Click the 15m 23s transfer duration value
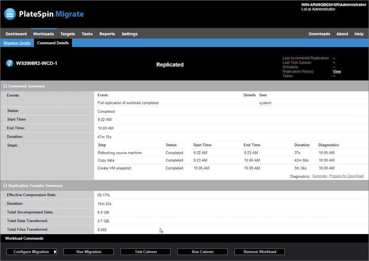The image size is (369, 261). coord(104,204)
